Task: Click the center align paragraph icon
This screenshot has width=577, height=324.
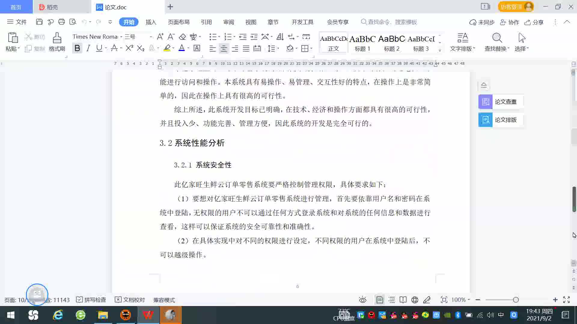Action: (x=224, y=48)
